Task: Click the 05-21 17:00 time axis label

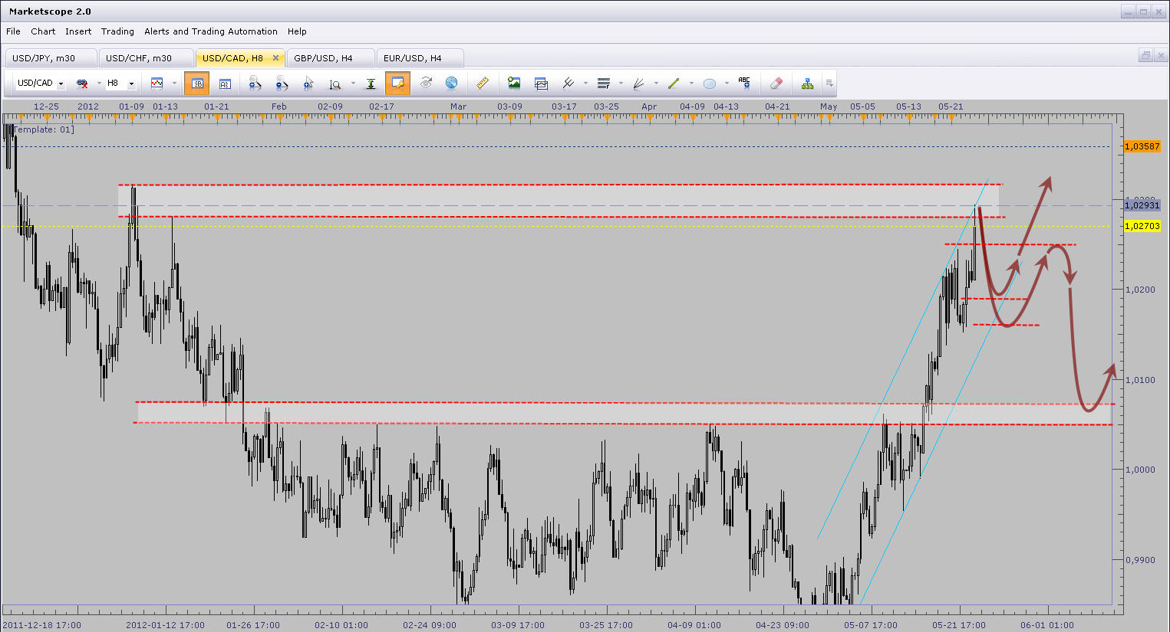Action: [958, 625]
